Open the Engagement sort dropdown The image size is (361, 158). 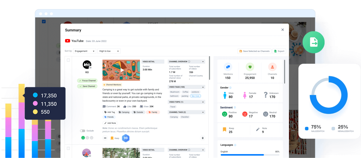coord(85,51)
